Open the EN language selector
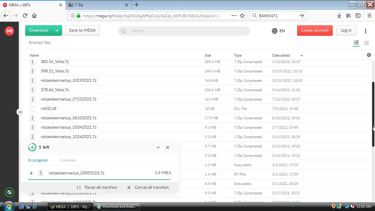Screen dimensions: 375x211 (x=278, y=31)
